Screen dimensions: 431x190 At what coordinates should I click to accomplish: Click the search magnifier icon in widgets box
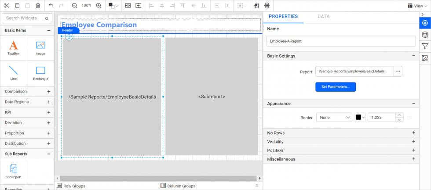(47, 18)
